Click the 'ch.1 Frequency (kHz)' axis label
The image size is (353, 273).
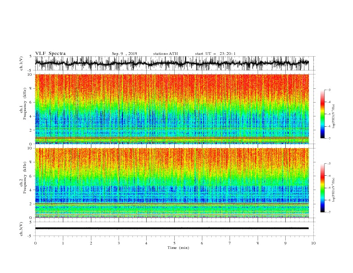23,103
